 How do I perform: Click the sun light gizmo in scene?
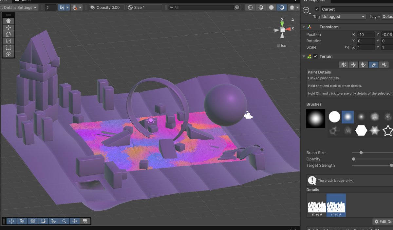151,121
